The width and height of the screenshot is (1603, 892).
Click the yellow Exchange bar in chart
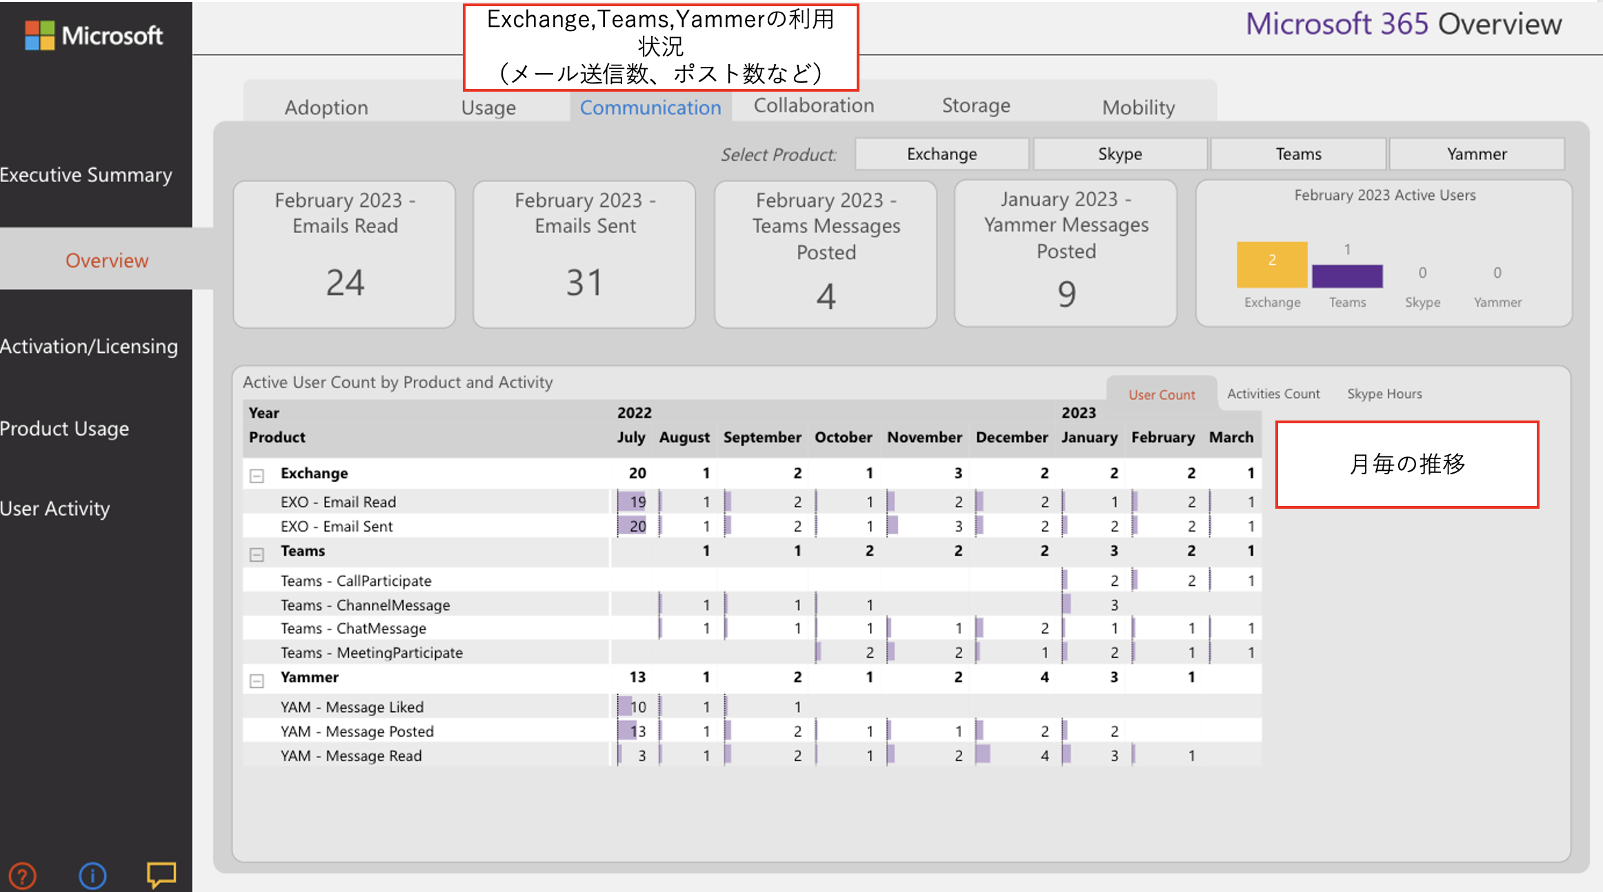point(1271,264)
